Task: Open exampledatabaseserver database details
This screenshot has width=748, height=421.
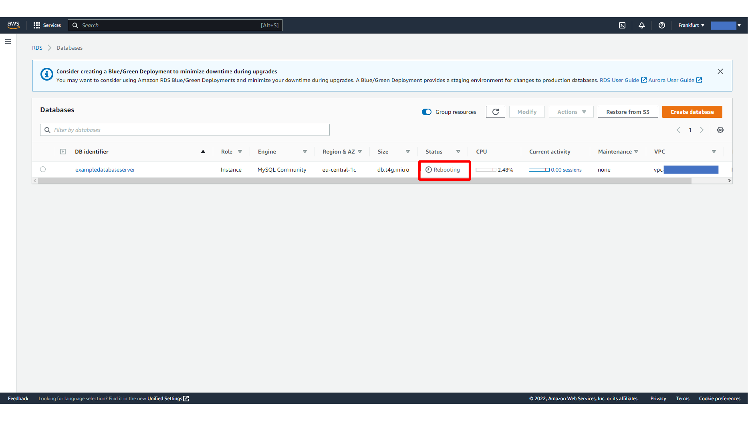Action: pos(105,170)
